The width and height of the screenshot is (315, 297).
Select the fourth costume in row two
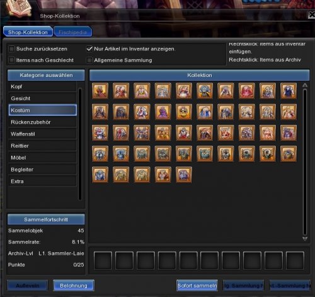coord(163,112)
